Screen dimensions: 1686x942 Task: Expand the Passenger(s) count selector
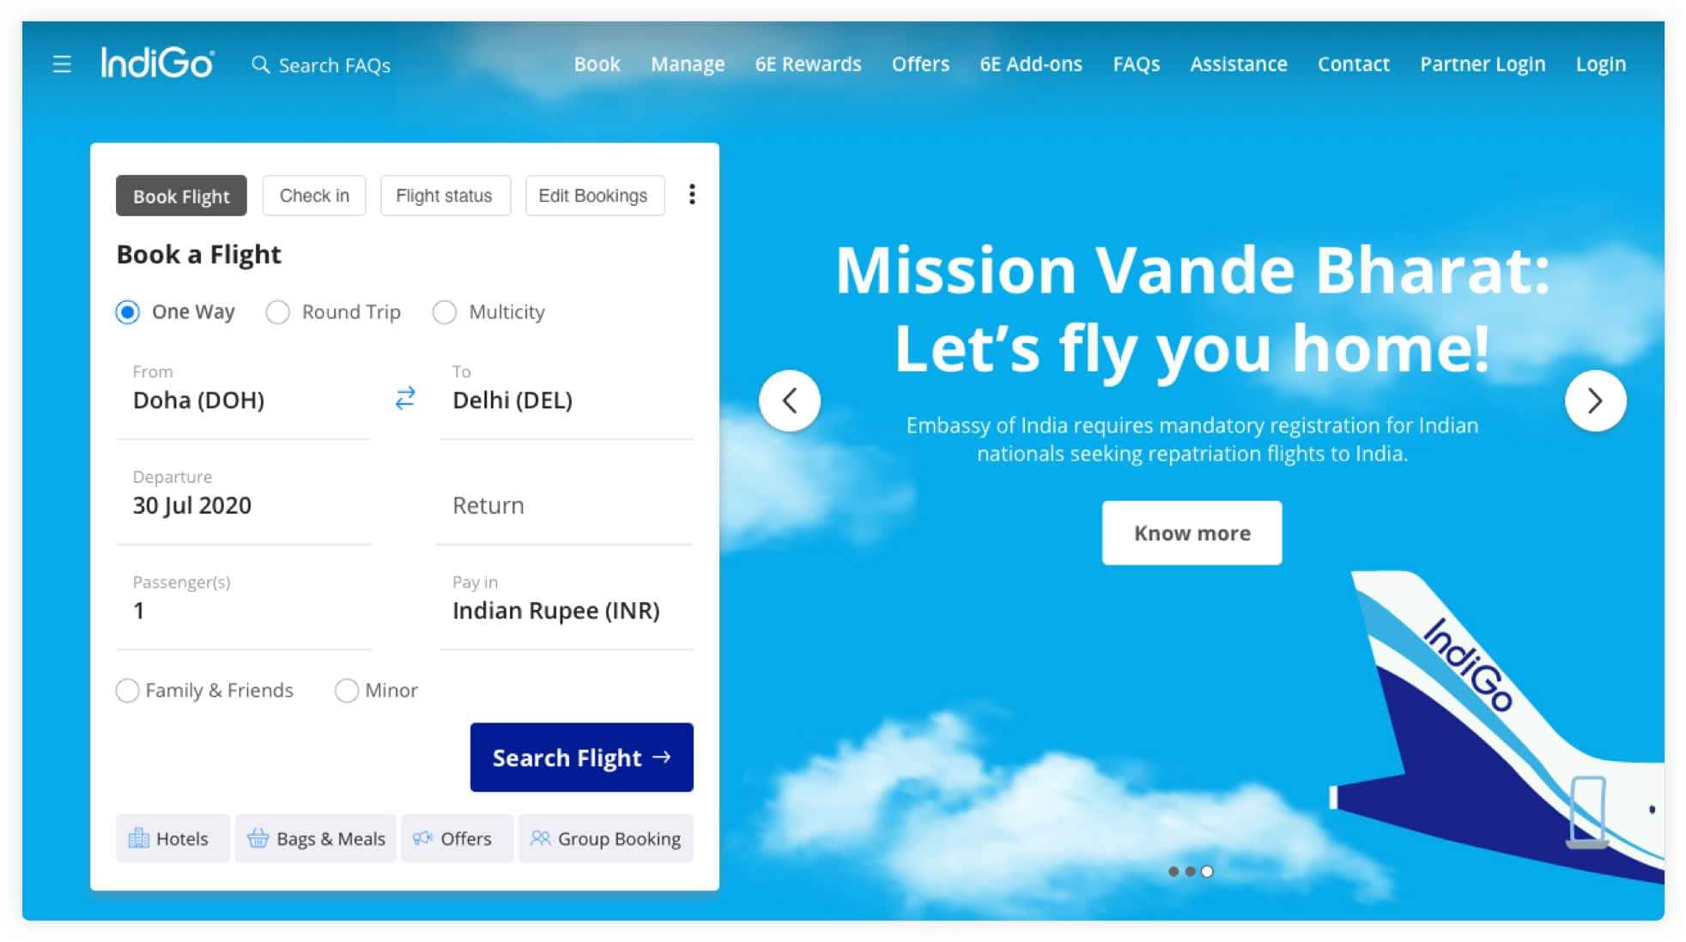pyautogui.click(x=244, y=600)
